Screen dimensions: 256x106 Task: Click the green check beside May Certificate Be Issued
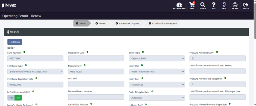[36, 104]
